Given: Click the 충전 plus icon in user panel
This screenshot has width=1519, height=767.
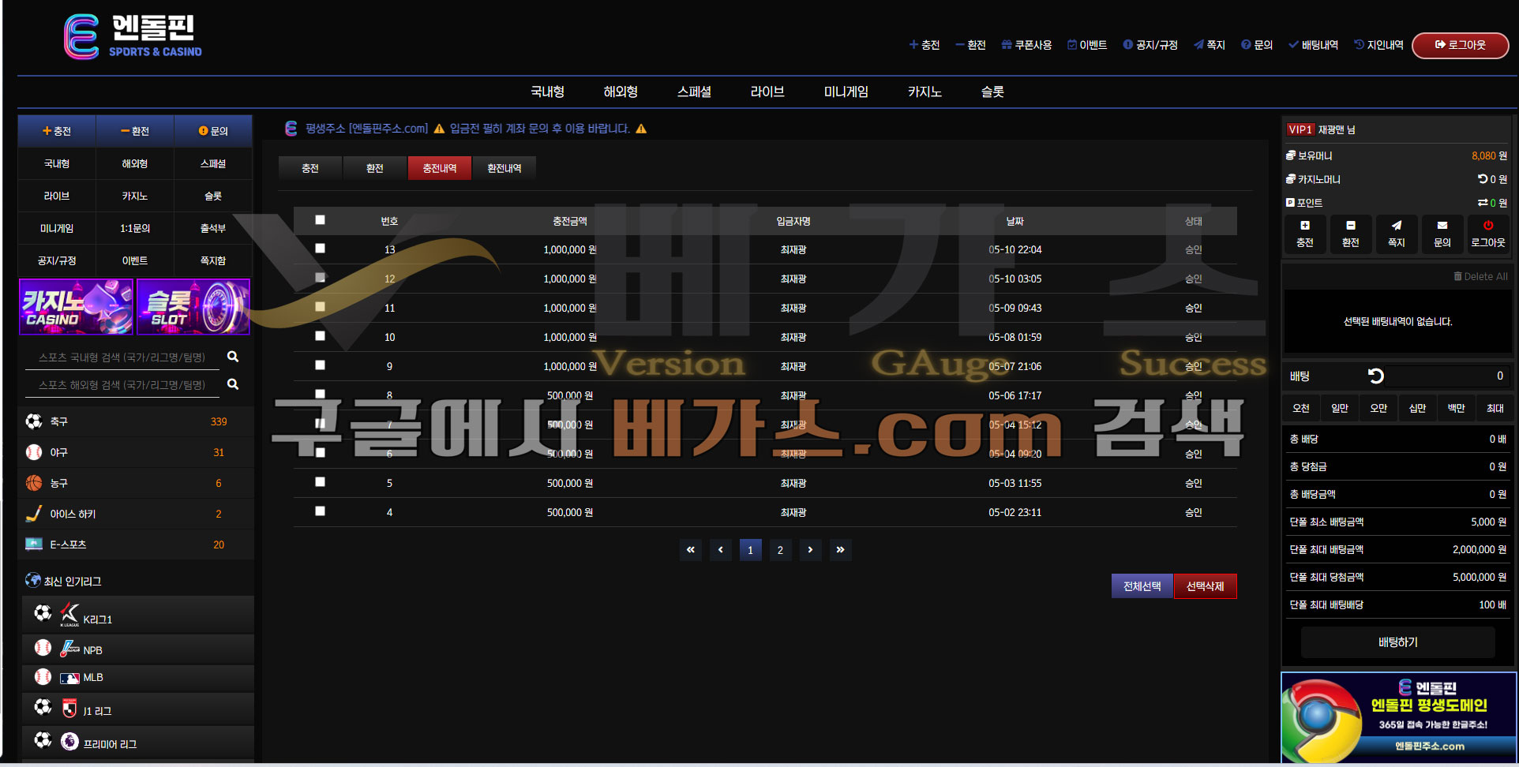Looking at the screenshot, I should click(1305, 226).
